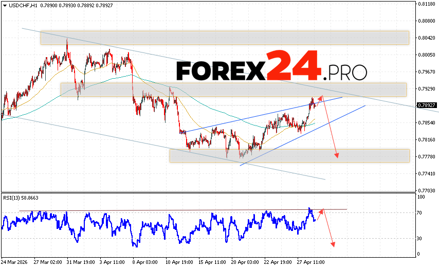
Task: Click the RSI 70 level axis label
Action: click(420, 213)
